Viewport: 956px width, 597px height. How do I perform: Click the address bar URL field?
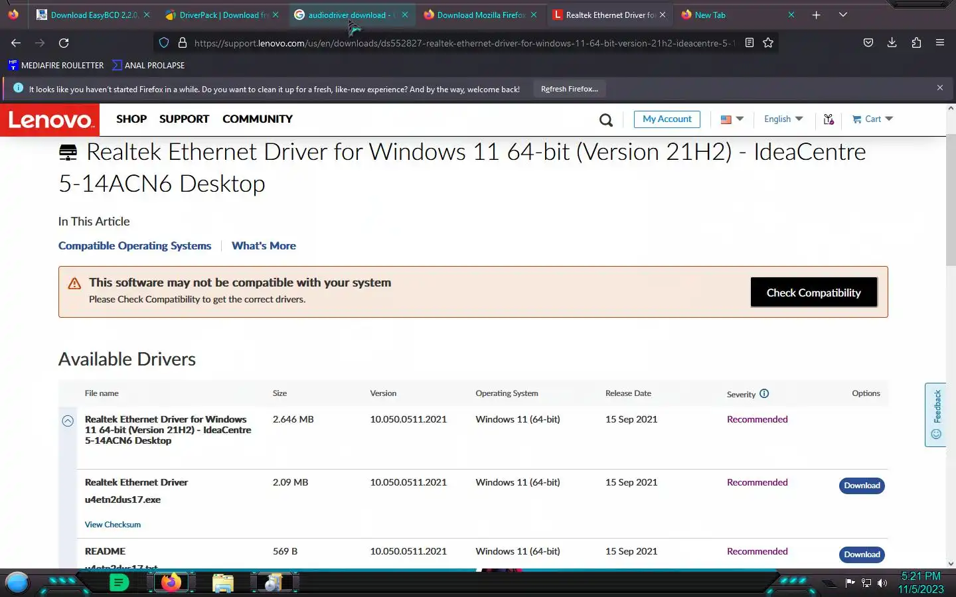[463, 43]
